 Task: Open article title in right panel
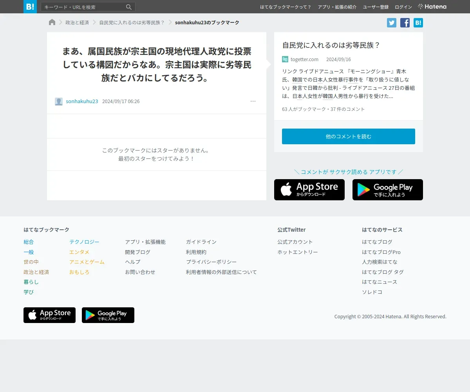coord(331,45)
